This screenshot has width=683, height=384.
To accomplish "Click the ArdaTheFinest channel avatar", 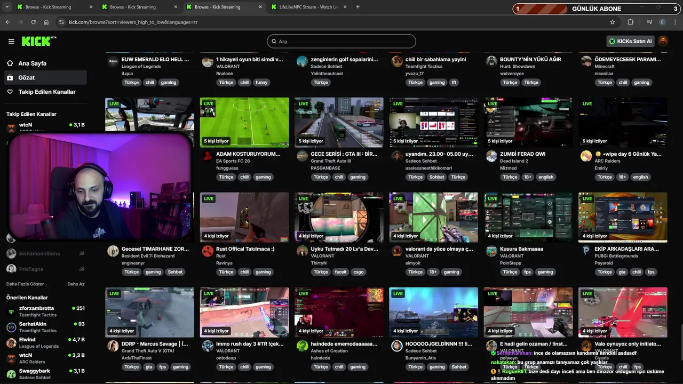I will (113, 346).
